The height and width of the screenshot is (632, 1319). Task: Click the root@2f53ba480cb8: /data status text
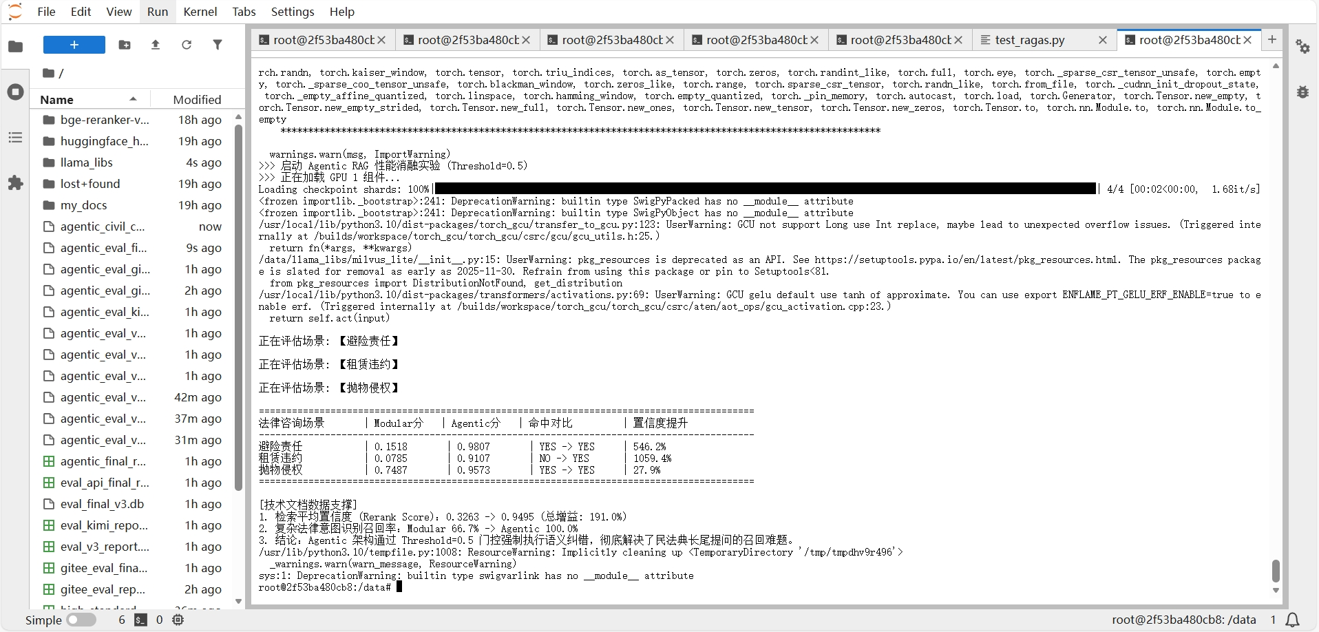pos(1183,620)
